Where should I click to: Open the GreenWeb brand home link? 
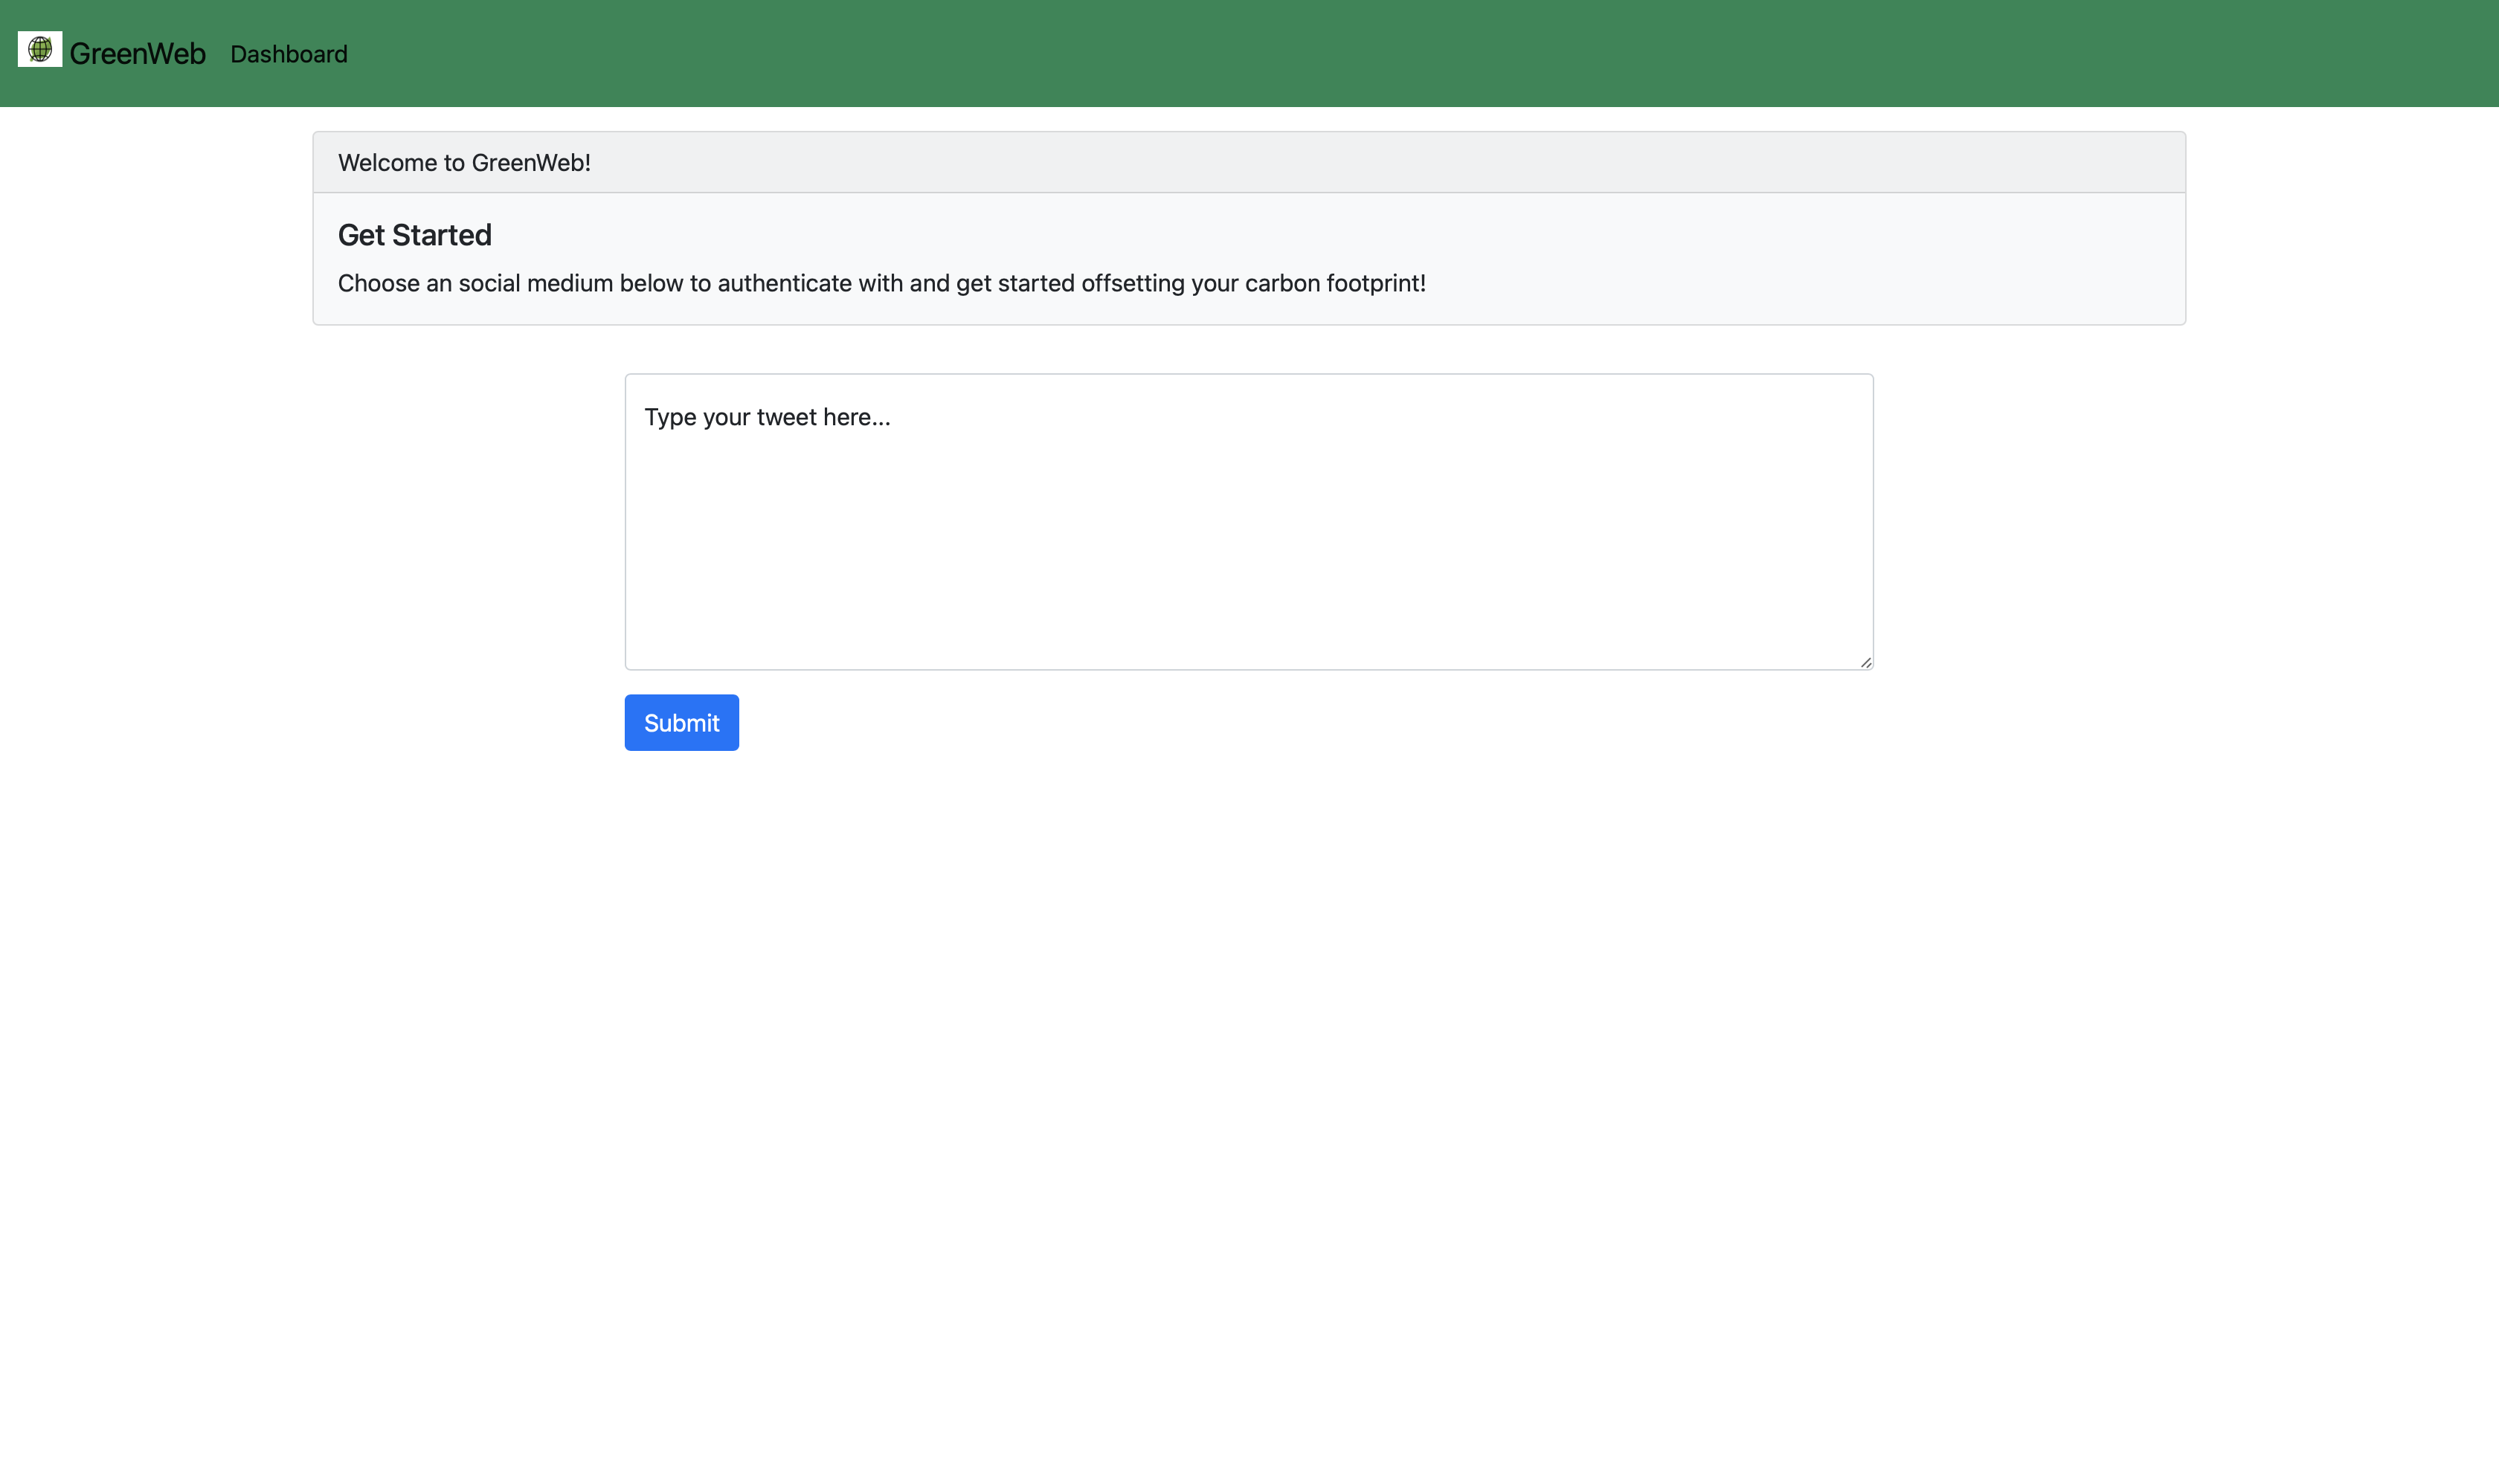(137, 54)
